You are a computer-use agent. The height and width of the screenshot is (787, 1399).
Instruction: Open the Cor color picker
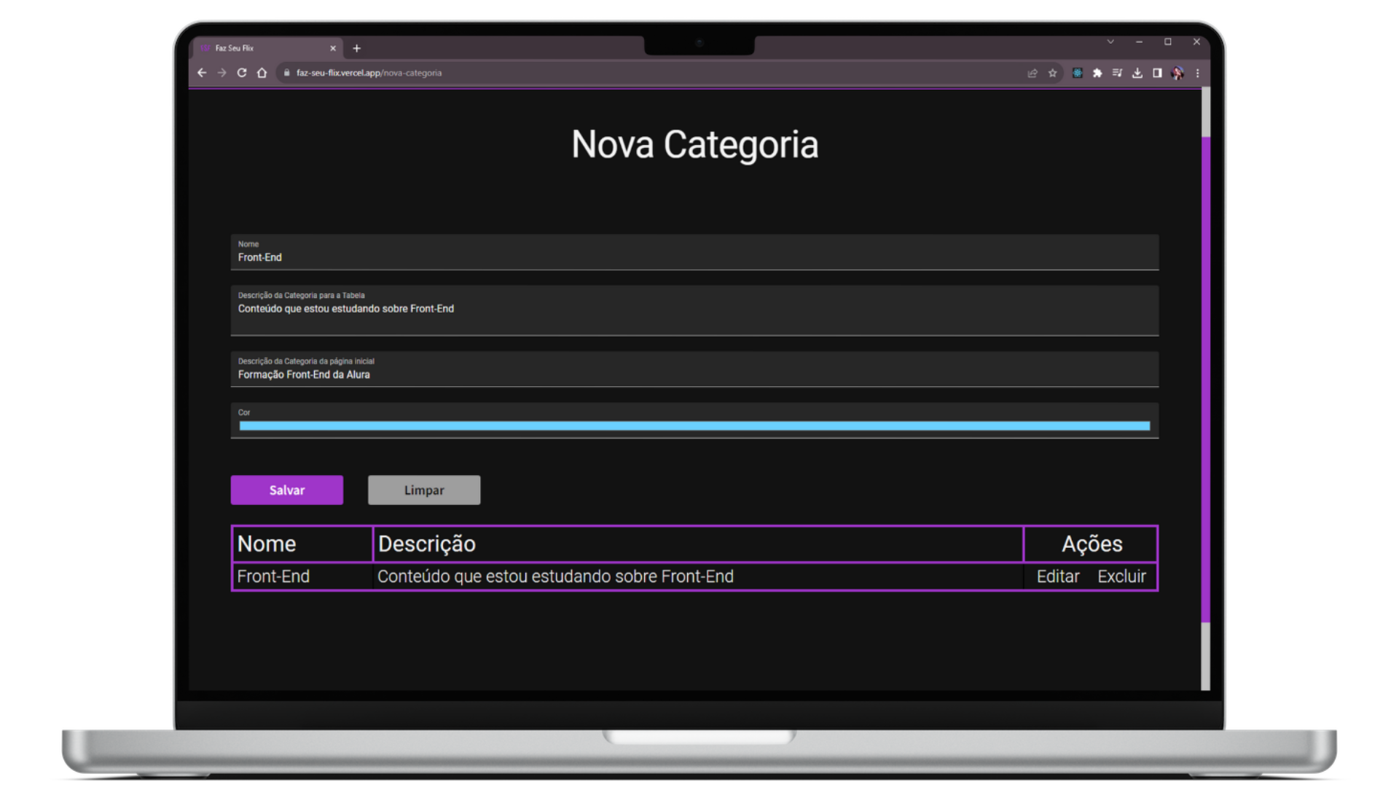click(x=694, y=426)
